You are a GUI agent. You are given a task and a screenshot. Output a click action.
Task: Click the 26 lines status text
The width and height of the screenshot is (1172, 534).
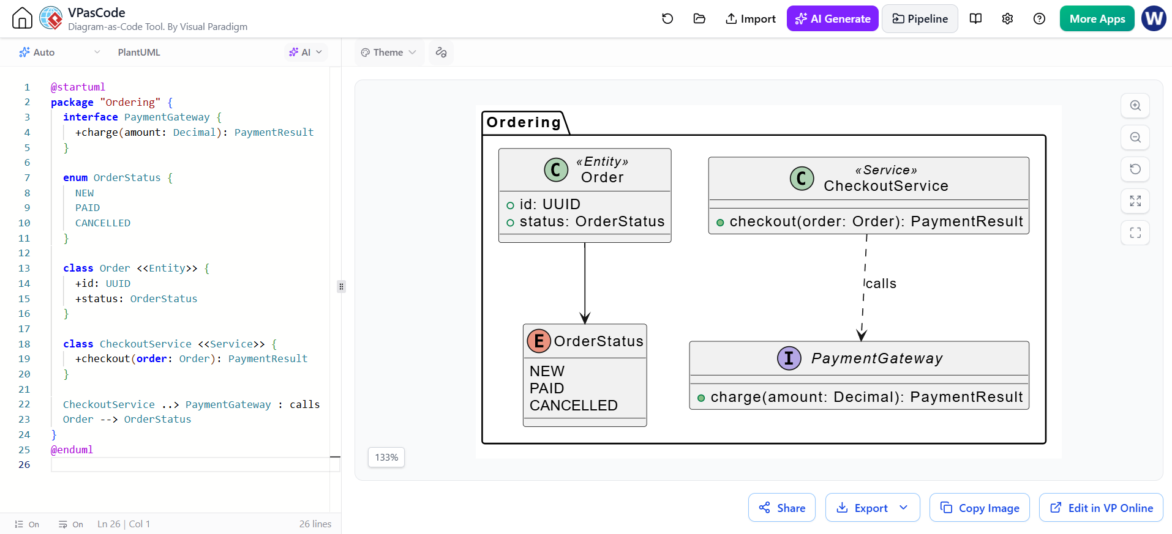tap(315, 524)
